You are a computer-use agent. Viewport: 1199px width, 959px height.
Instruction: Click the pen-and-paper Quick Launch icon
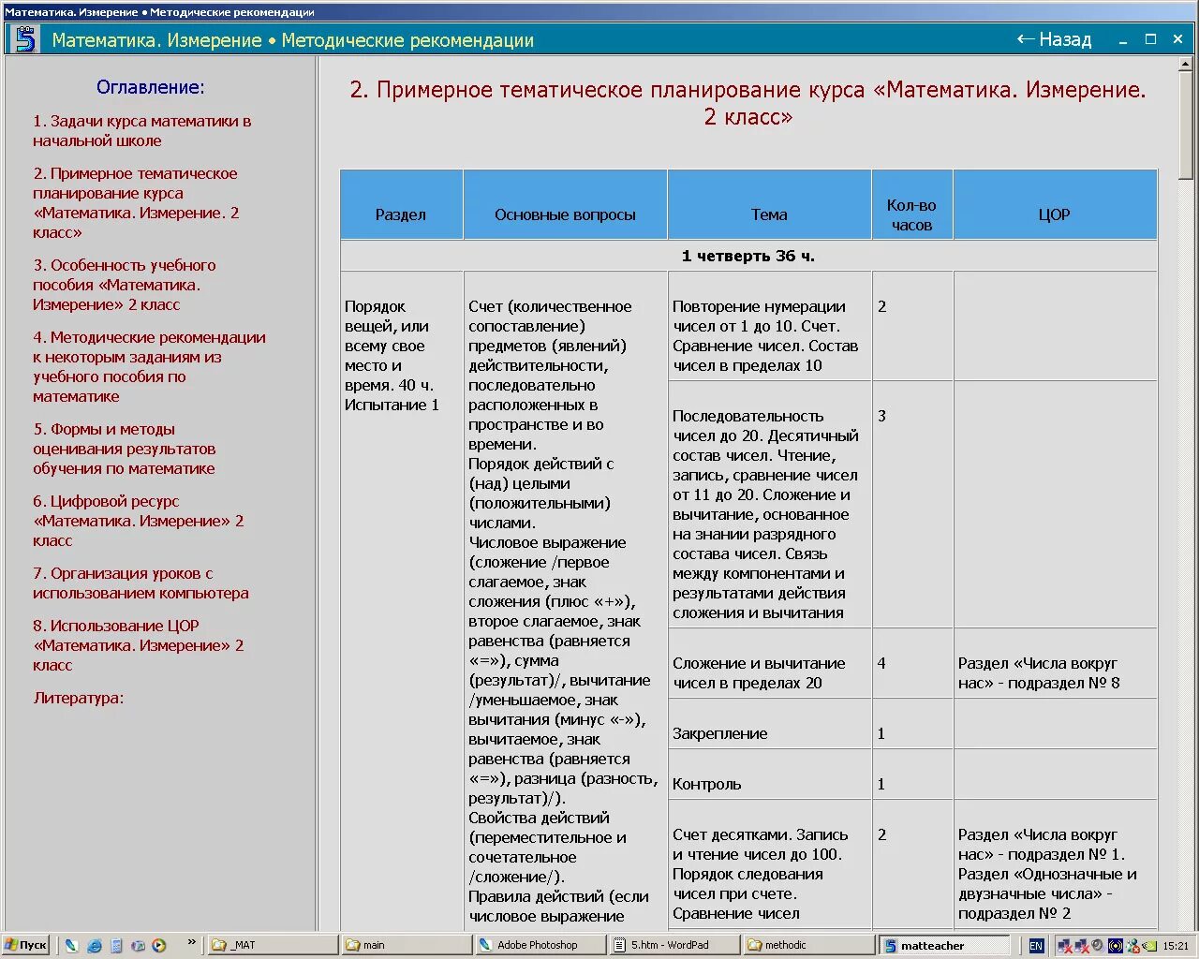(72, 945)
